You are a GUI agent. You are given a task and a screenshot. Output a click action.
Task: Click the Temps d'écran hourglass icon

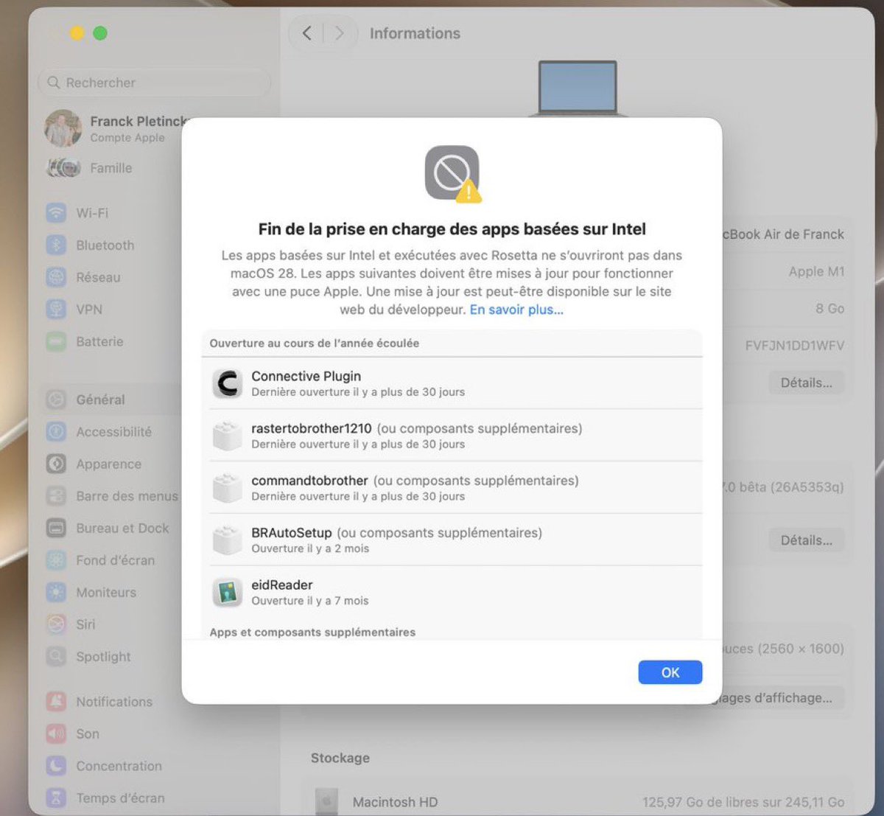click(x=57, y=798)
